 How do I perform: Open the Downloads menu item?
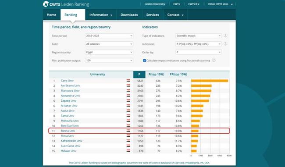click(x=129, y=15)
